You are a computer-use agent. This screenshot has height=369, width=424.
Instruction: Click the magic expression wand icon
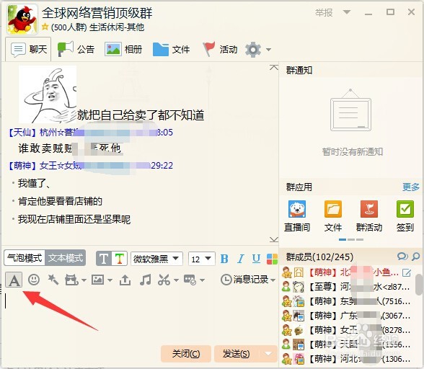[53, 280]
